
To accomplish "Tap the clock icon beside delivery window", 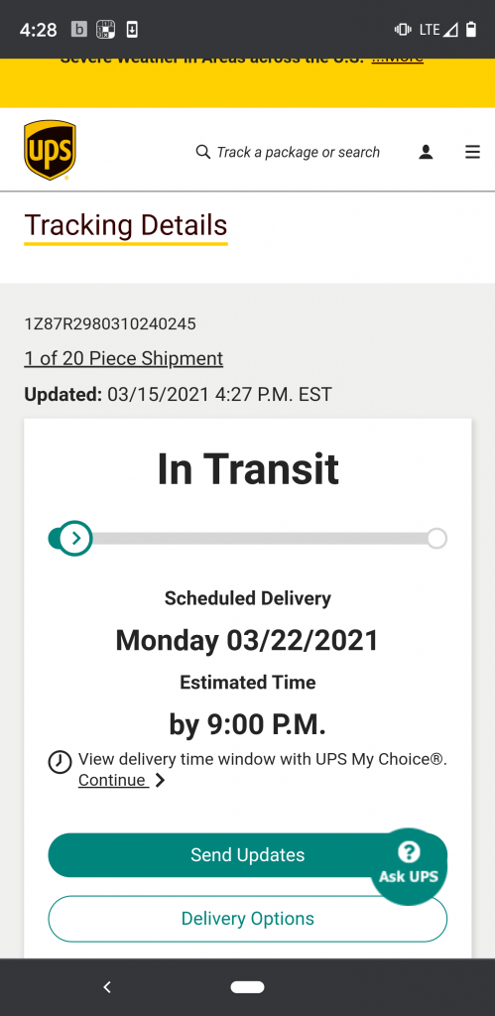I will (61, 762).
